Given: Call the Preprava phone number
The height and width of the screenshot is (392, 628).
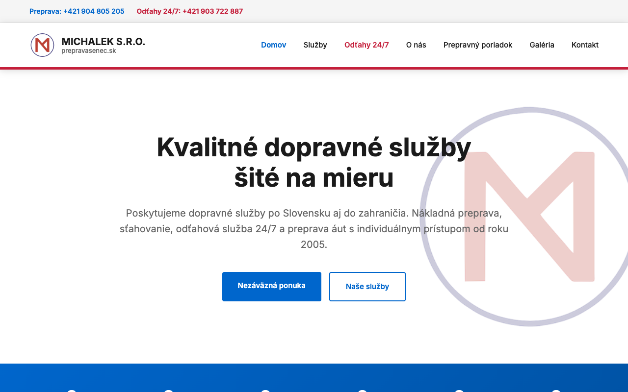Looking at the screenshot, I should [x=77, y=11].
